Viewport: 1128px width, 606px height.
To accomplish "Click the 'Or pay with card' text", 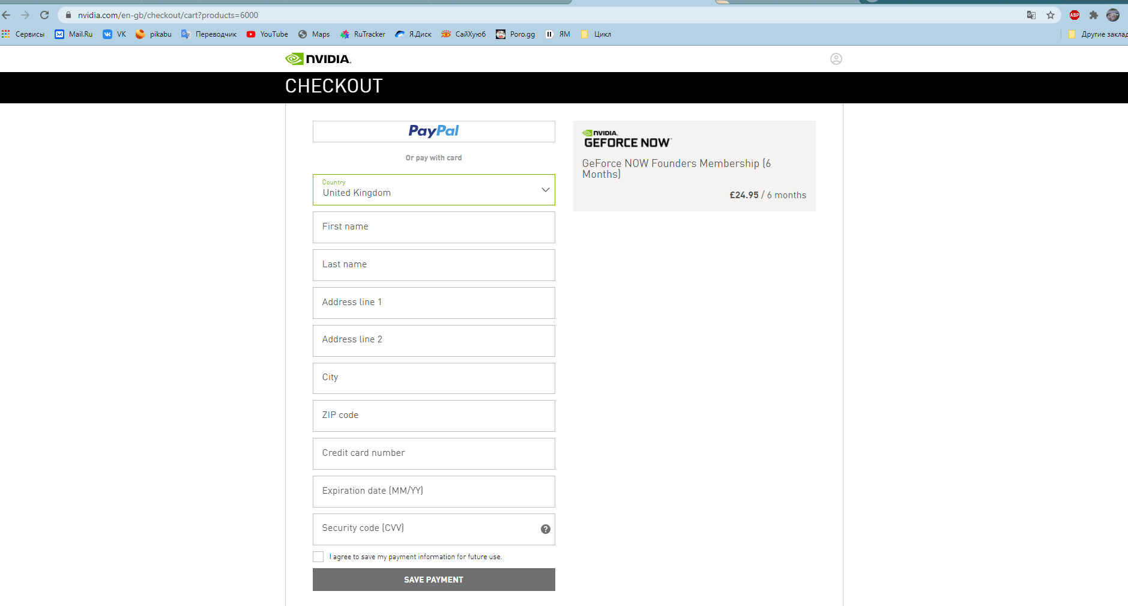I will pyautogui.click(x=433, y=158).
